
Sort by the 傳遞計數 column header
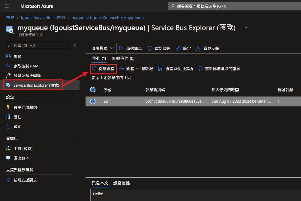click(x=285, y=90)
